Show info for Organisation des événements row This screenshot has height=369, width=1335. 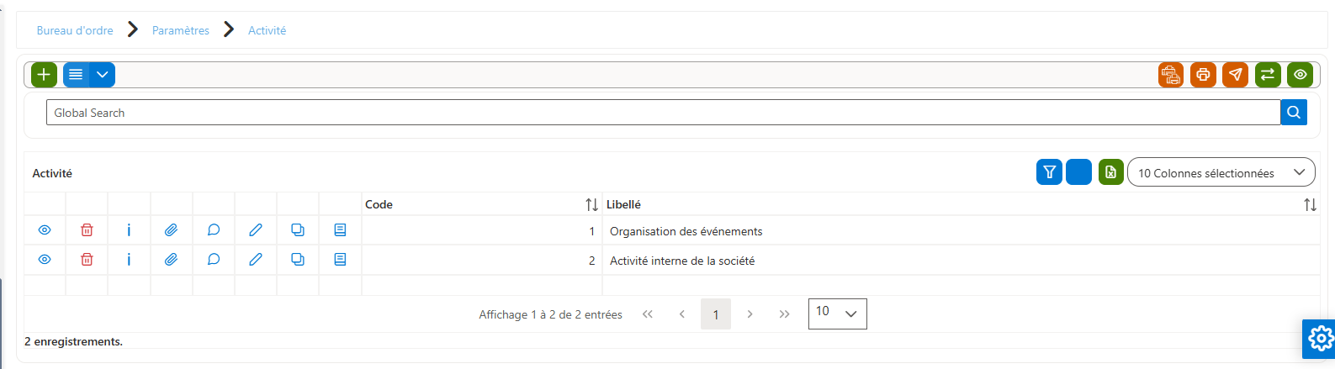tap(129, 230)
